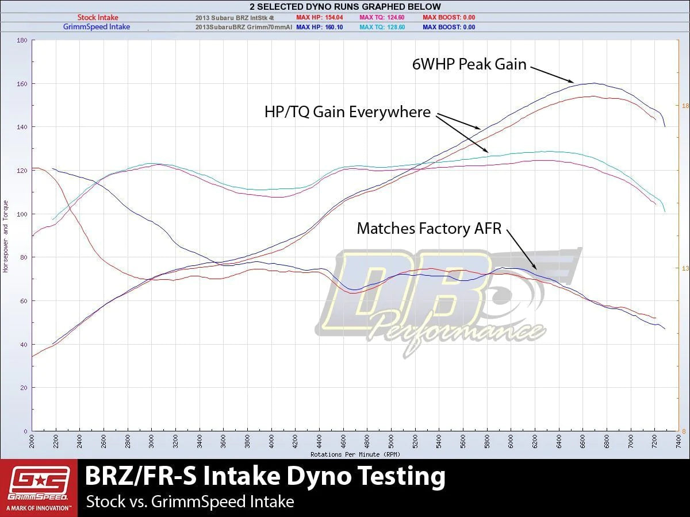Click the GrimmSpeed logo in the footer
This screenshot has height=517, width=690.
point(39,487)
